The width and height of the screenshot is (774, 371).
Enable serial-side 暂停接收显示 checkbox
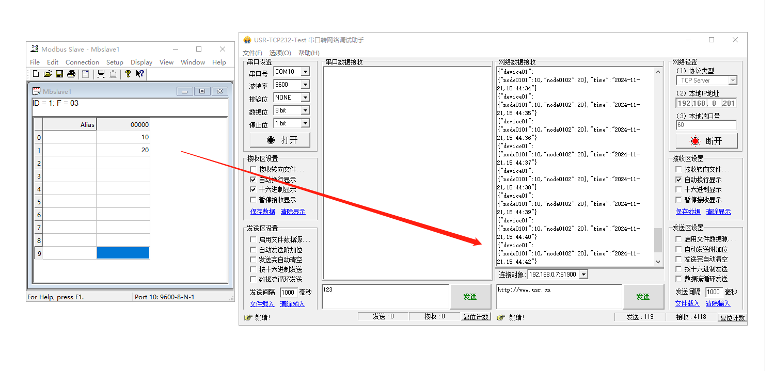click(x=253, y=200)
